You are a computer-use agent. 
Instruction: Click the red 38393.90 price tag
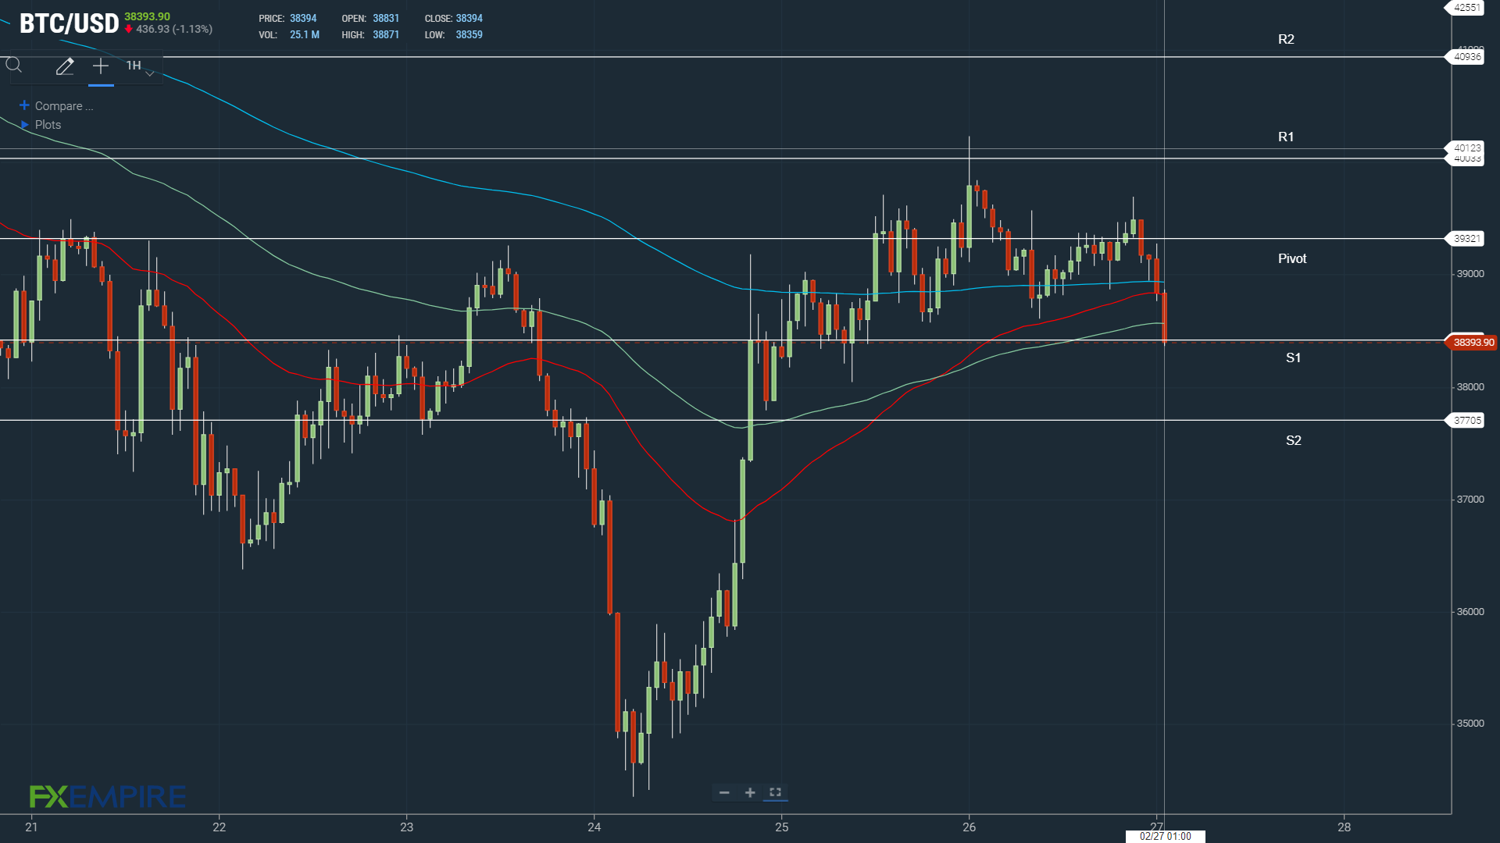(1471, 343)
